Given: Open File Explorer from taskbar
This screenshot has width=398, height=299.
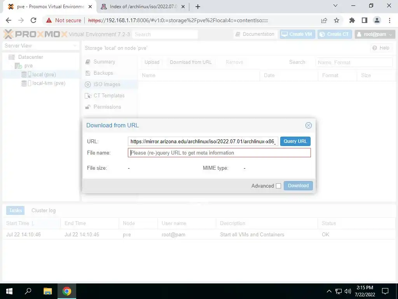Looking at the screenshot, I should 47,291.
